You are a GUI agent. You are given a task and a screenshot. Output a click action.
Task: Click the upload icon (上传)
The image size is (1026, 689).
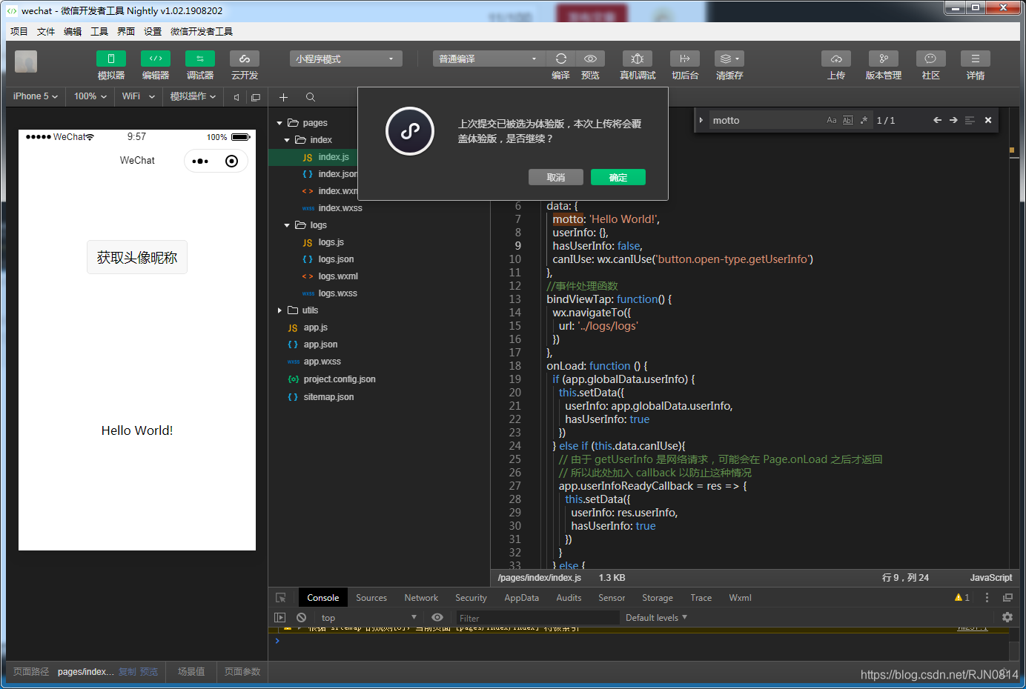[836, 59]
